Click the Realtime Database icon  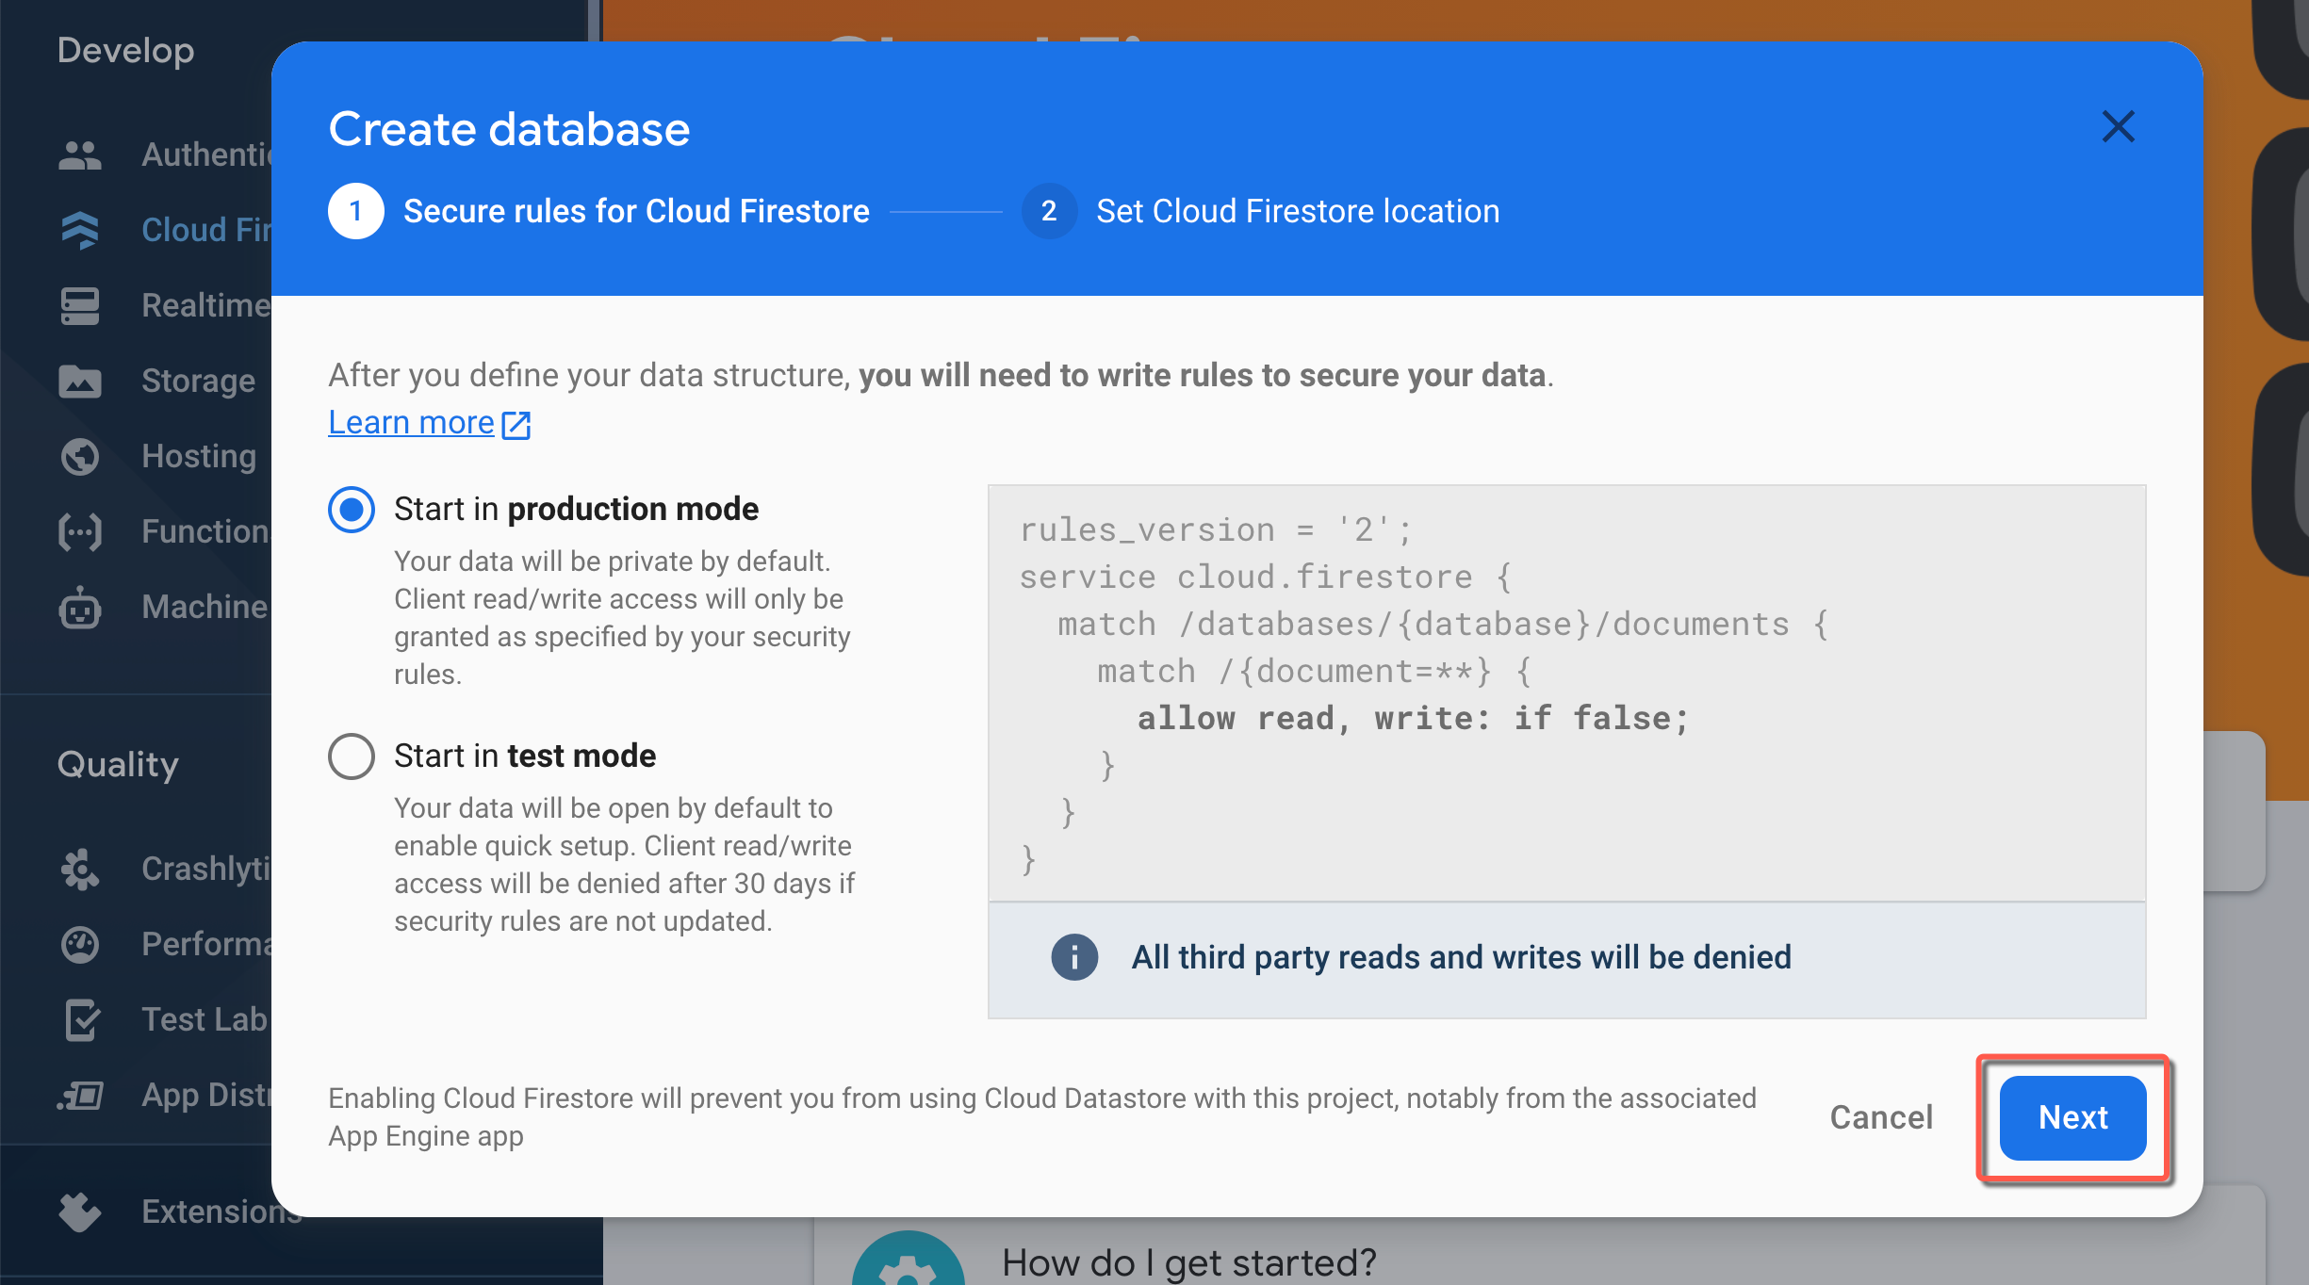coord(80,305)
